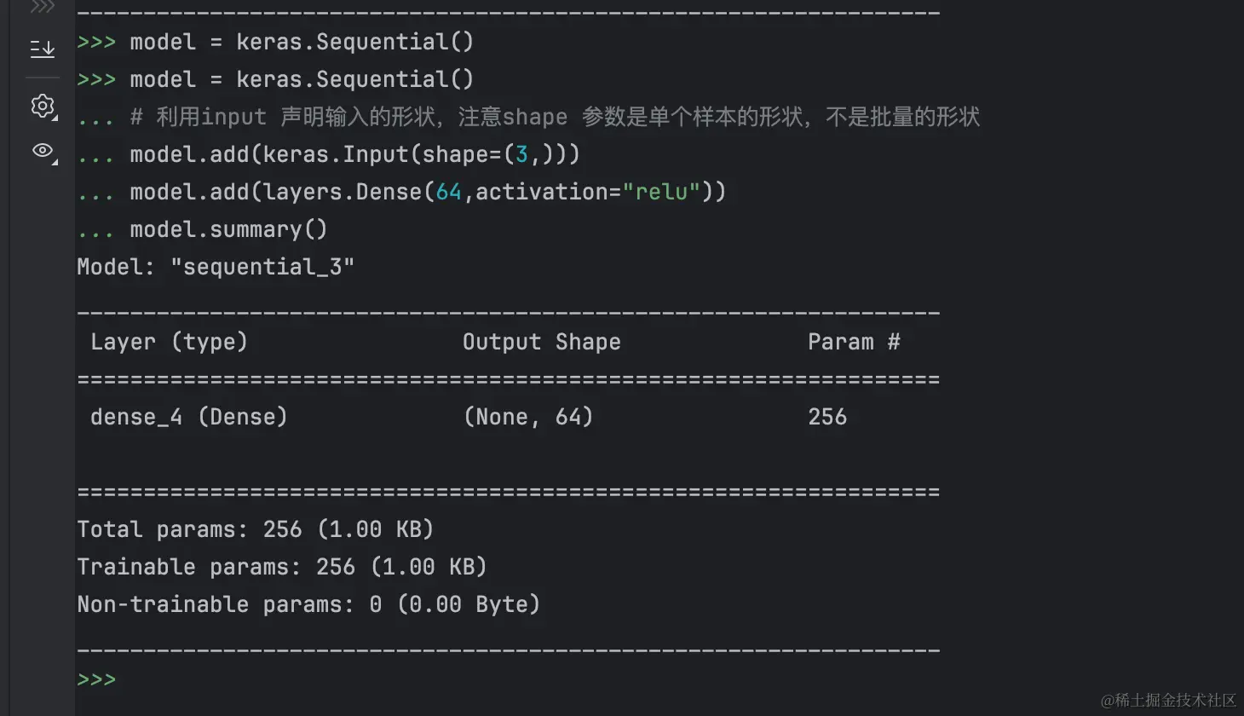Click the (None, 64) output shape value
1244x716 pixels.
click(x=527, y=417)
